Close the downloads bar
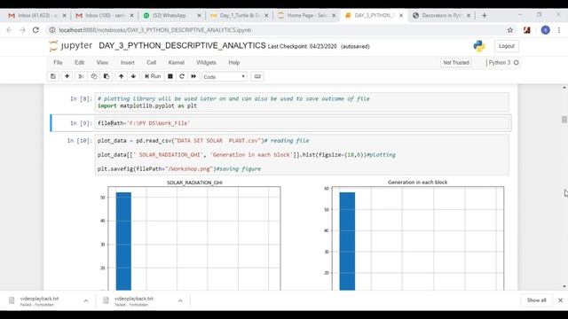The height and width of the screenshot is (319, 568). 560,300
